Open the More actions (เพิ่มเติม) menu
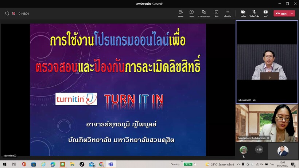This screenshot has width=299, height=168. 227,13
